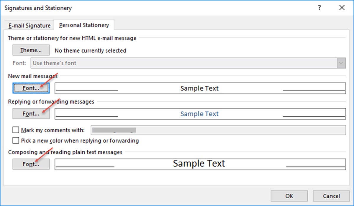
Task: Open the Theme selection dialog
Action: [x=31, y=50]
